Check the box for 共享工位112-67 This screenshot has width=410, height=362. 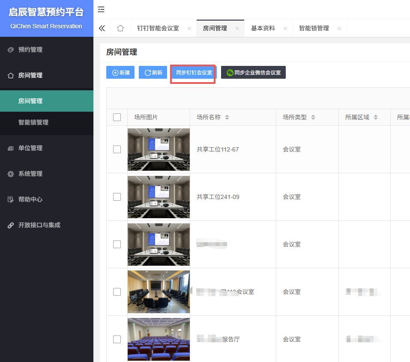tap(117, 149)
